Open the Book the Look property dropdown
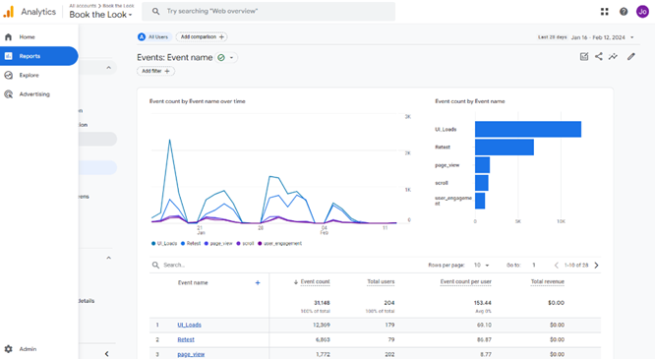 point(100,15)
